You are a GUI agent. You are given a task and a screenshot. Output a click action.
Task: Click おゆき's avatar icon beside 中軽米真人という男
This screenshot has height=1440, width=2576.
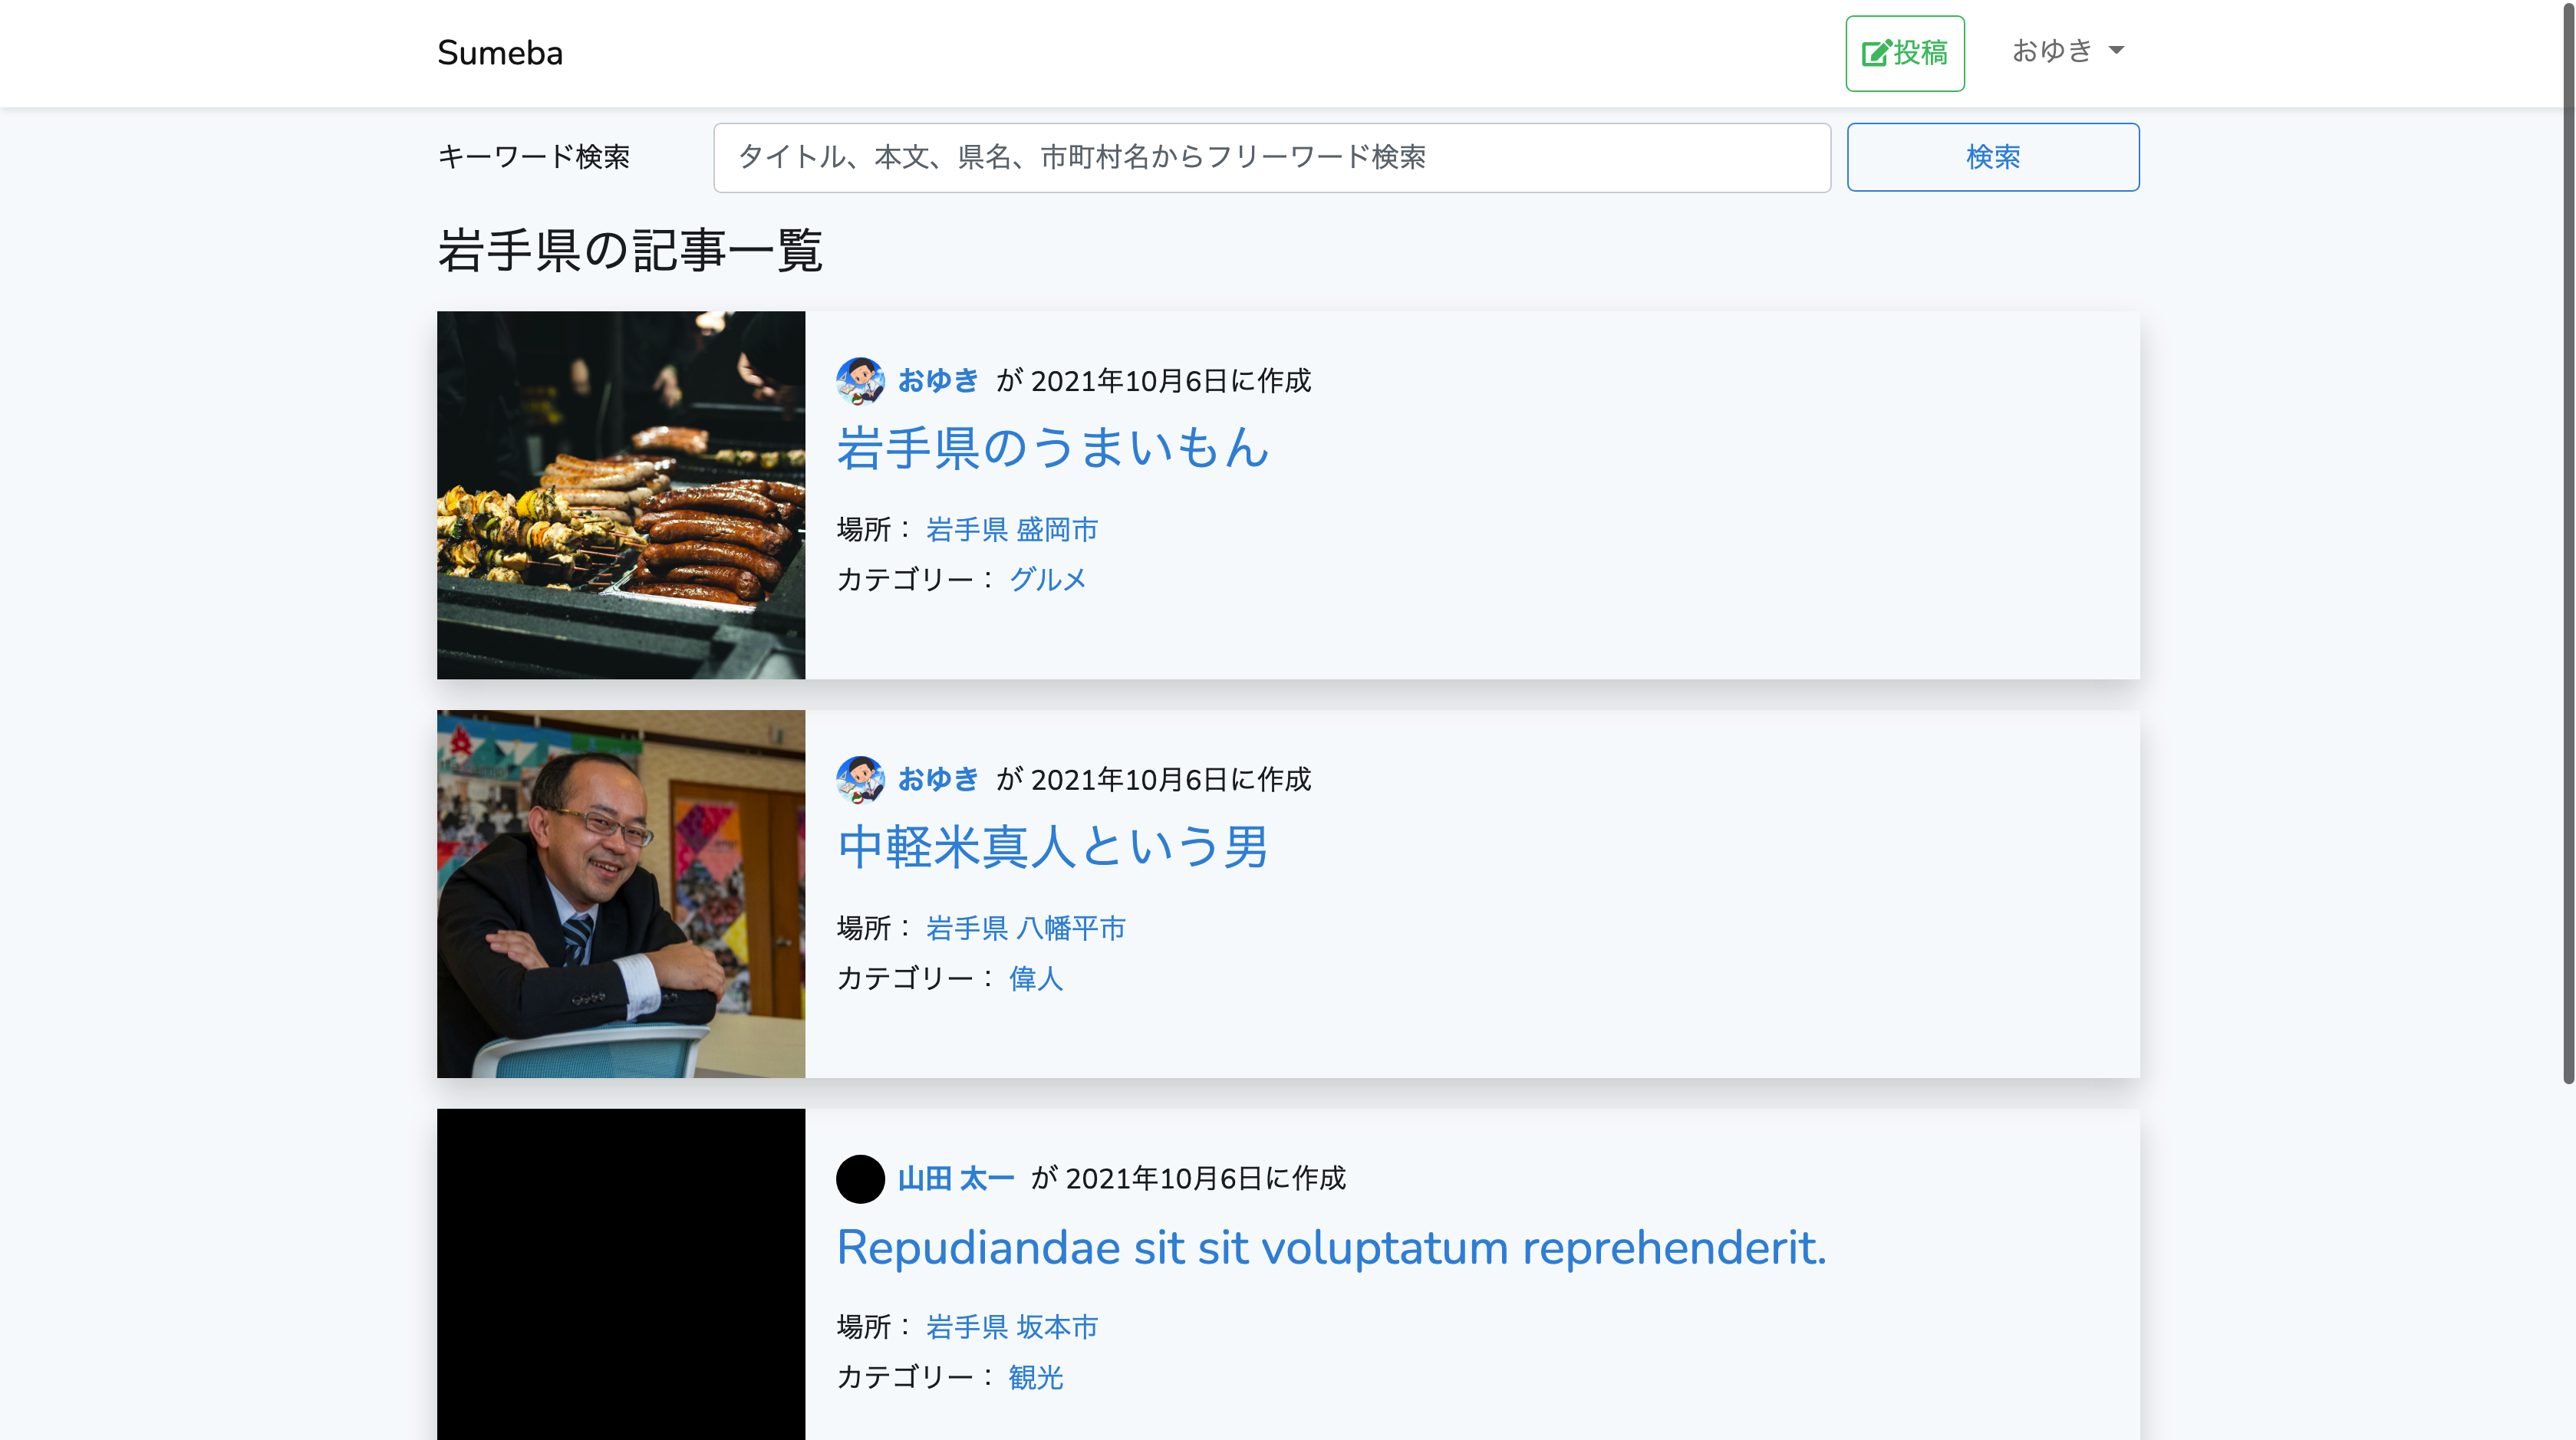click(x=860, y=780)
